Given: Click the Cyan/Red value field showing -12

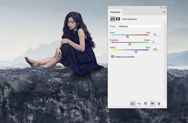Looking at the screenshot, I should pos(157,34).
